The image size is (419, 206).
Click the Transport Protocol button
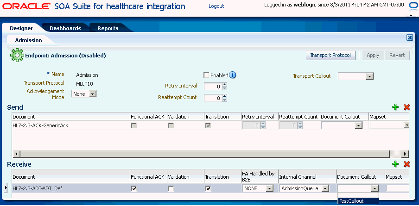coord(330,55)
